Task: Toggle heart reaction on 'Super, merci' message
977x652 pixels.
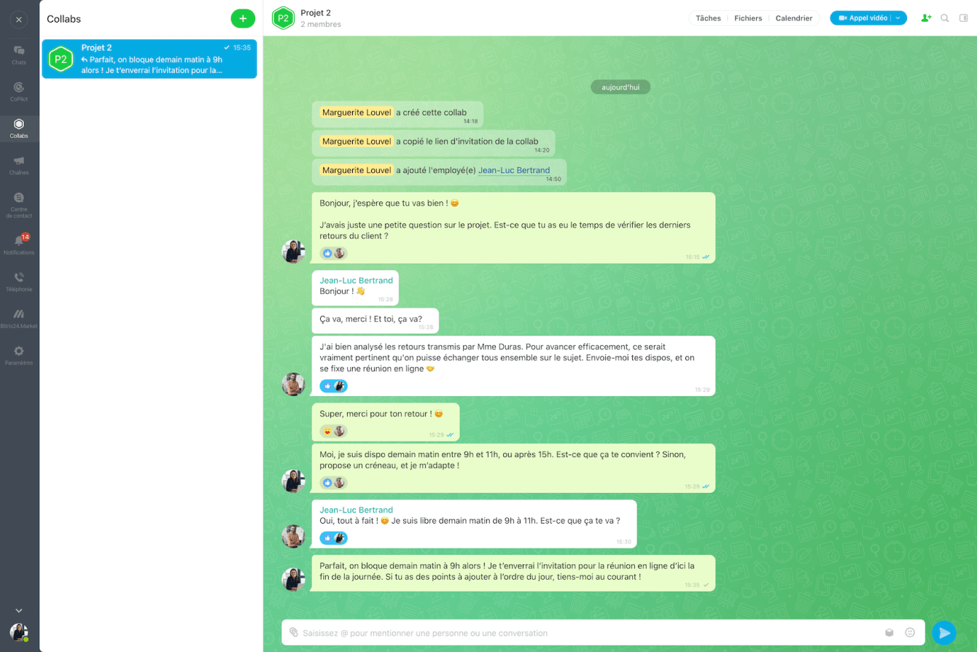Action: 327,432
